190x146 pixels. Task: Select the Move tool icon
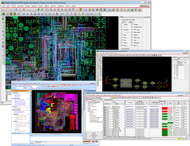click(16, 10)
